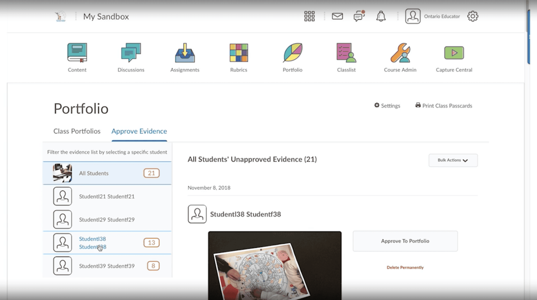
Task: Switch to the Class Portfolios tab
Action: 77,131
